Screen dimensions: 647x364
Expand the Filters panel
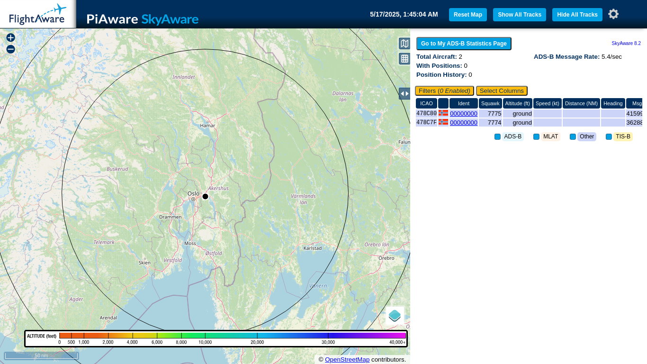[444, 91]
